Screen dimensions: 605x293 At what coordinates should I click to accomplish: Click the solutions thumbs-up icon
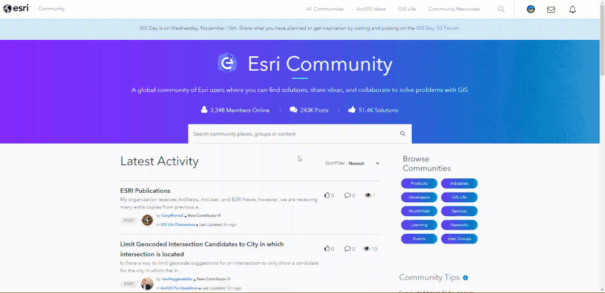(351, 110)
